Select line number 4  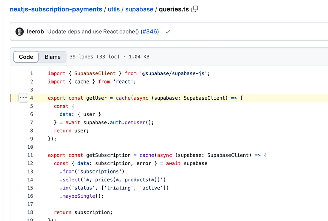click(31, 98)
